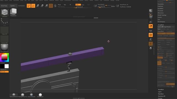Pick a color in the color picker
This screenshot has height=99, width=177.
point(4,57)
